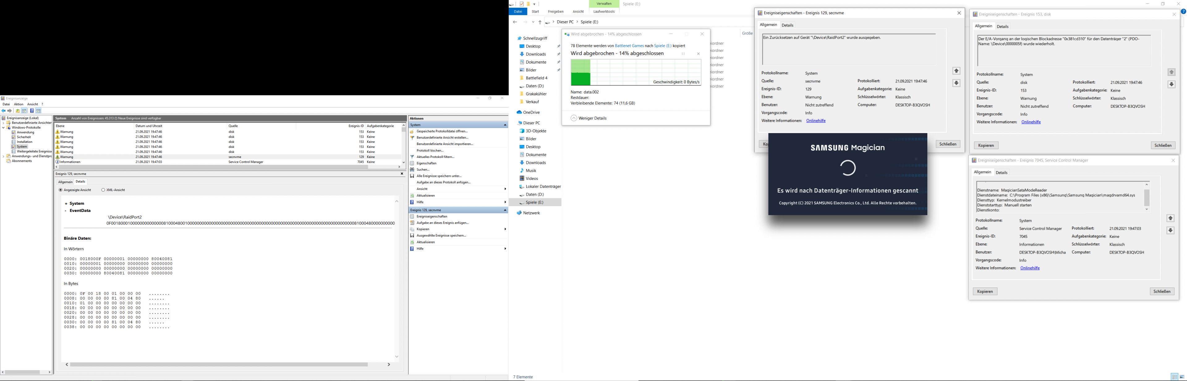This screenshot has height=381, width=1187.
Task: Click horizontal scrollbar below binary data view
Action: [219, 364]
